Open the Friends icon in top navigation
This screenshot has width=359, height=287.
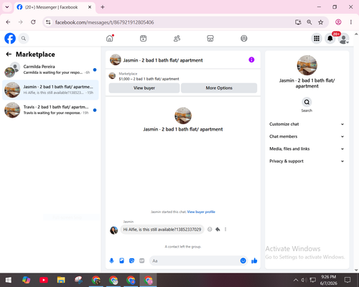[x=177, y=38]
